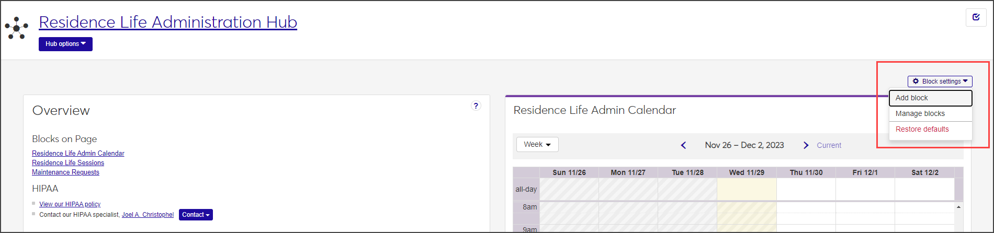Select Restore defaults menu option
994x233 pixels.
pos(922,129)
